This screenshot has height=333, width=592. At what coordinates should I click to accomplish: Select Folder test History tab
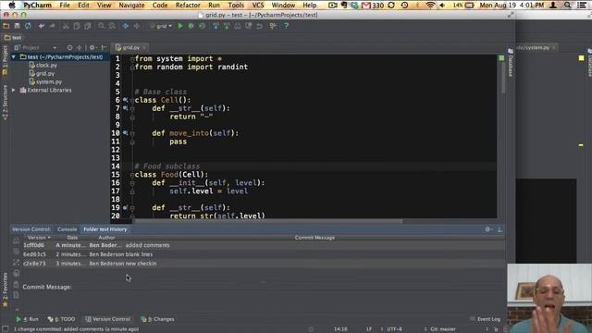click(105, 229)
